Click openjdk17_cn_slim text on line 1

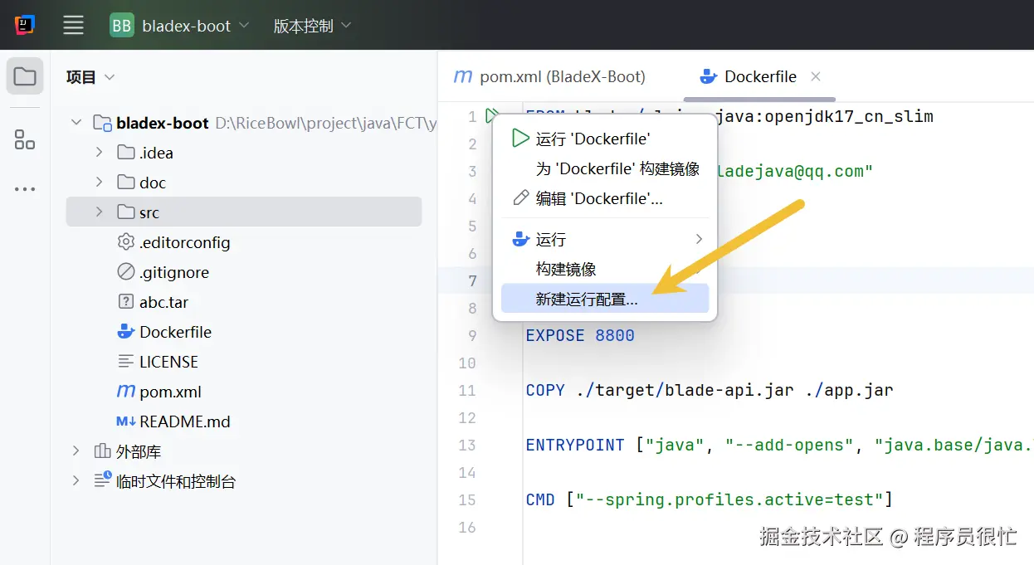click(849, 116)
